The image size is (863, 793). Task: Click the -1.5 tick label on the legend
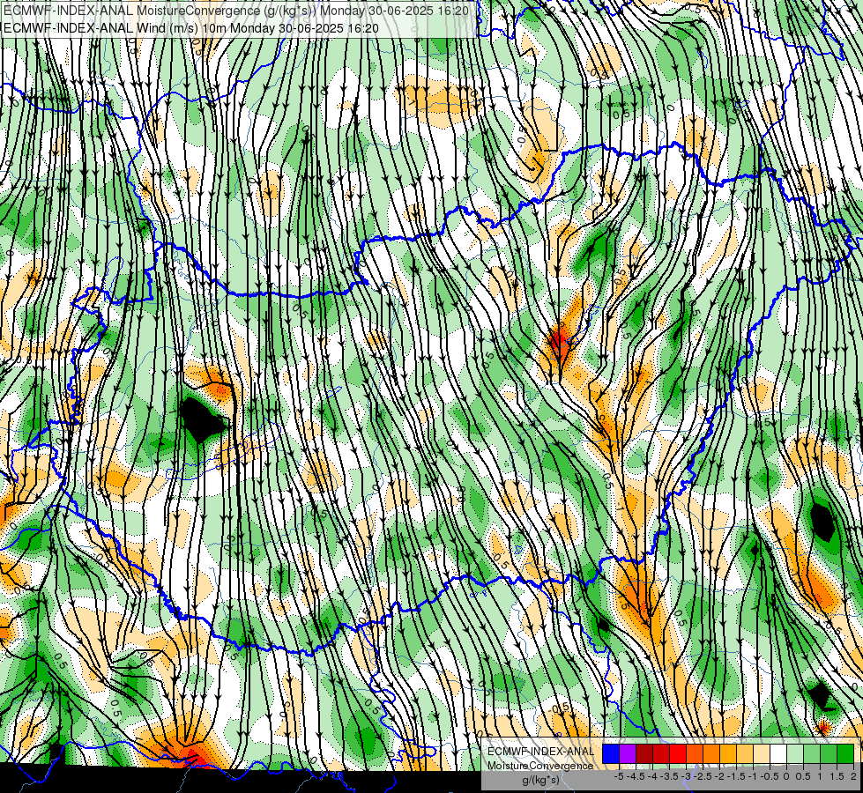pos(736,776)
